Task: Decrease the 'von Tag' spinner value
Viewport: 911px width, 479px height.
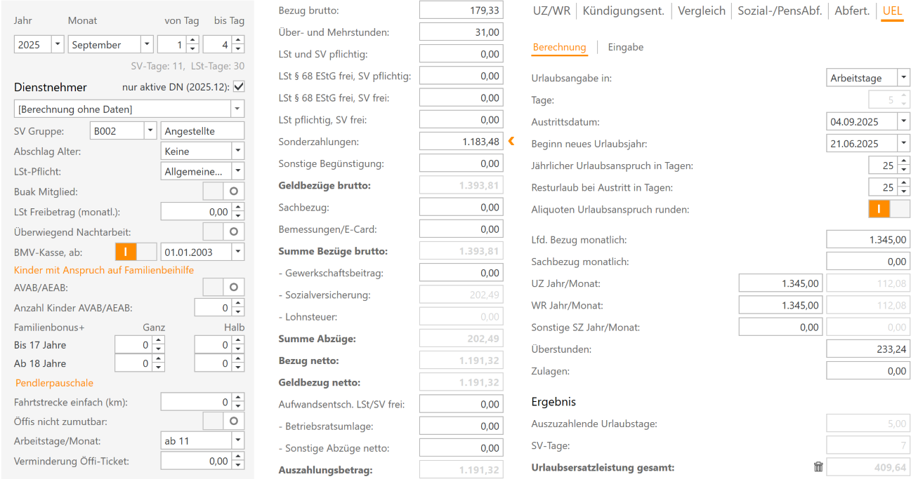Action: tap(192, 48)
